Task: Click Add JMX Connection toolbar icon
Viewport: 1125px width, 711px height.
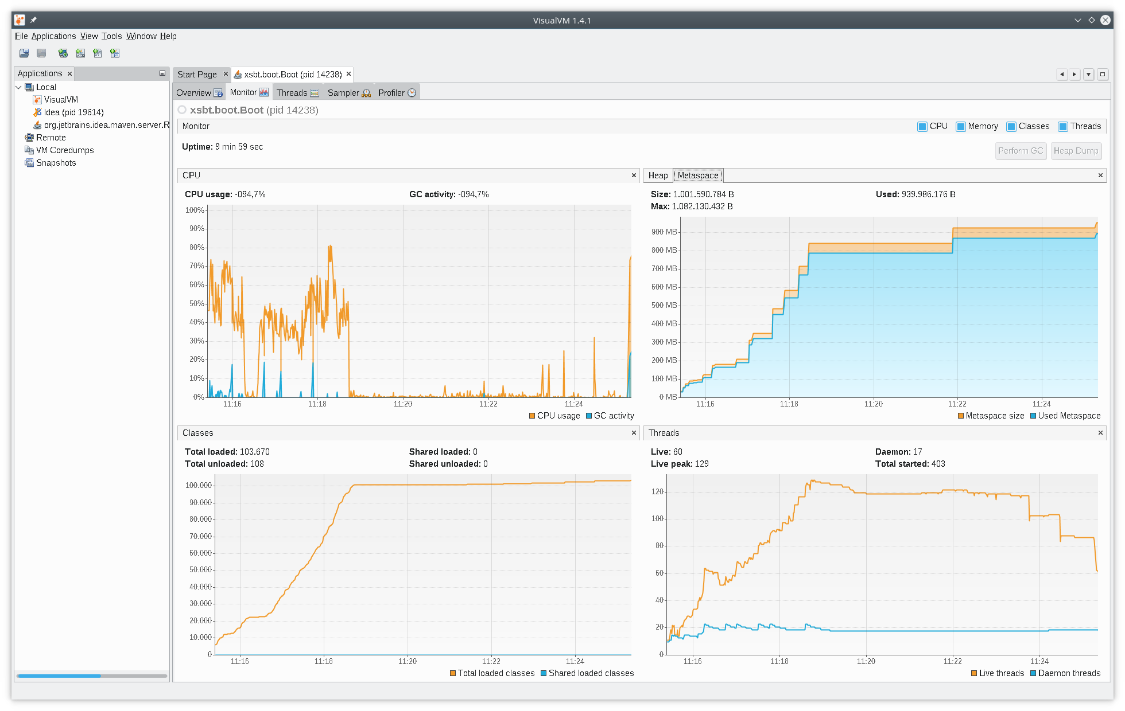Action: point(80,53)
